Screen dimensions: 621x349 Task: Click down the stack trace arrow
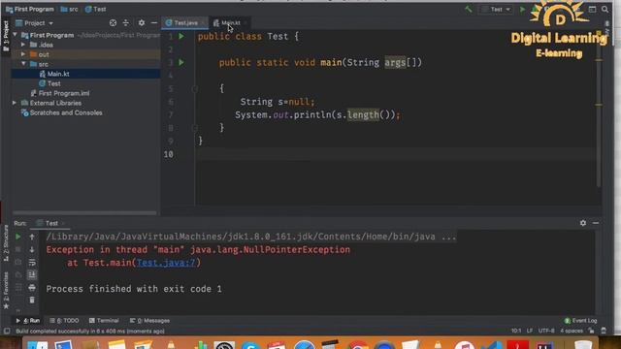(32, 249)
